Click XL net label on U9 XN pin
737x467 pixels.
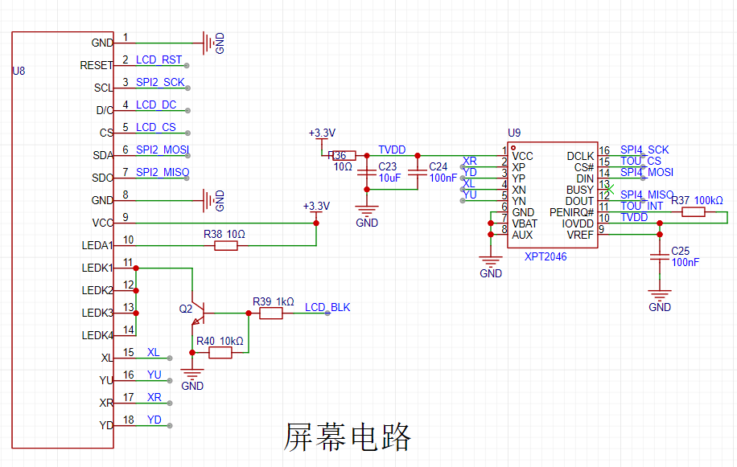pyautogui.click(x=468, y=183)
